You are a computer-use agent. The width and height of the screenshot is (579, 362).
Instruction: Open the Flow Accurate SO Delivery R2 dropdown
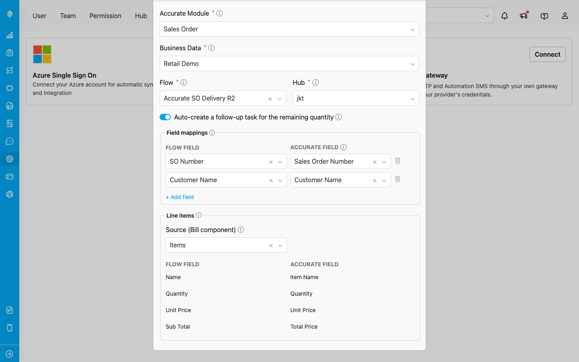point(223,98)
